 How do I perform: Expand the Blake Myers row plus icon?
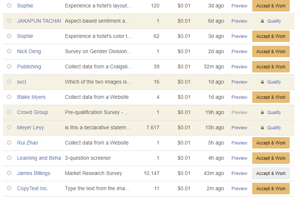click(x=9, y=97)
